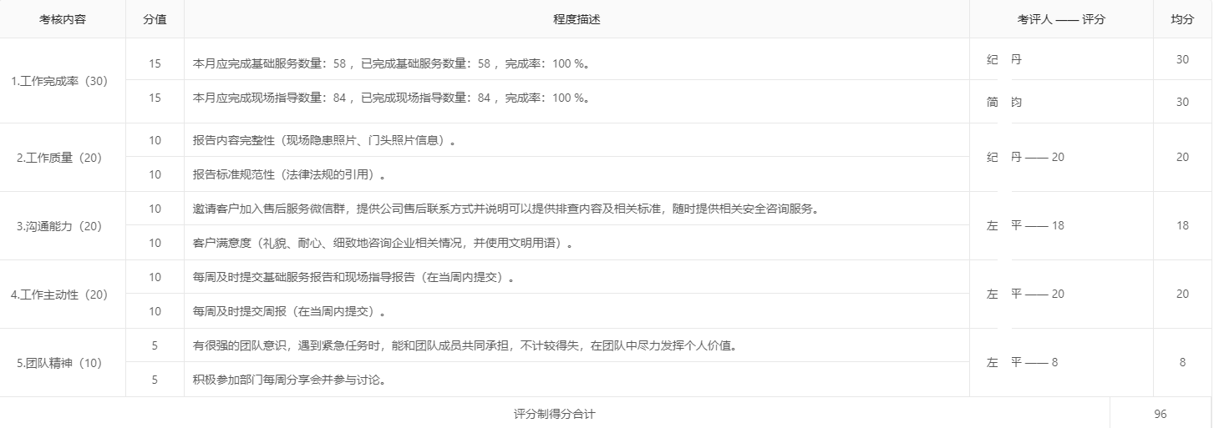Click the 均分 column header
This screenshot has height=428, width=1214.
[x=1182, y=20]
